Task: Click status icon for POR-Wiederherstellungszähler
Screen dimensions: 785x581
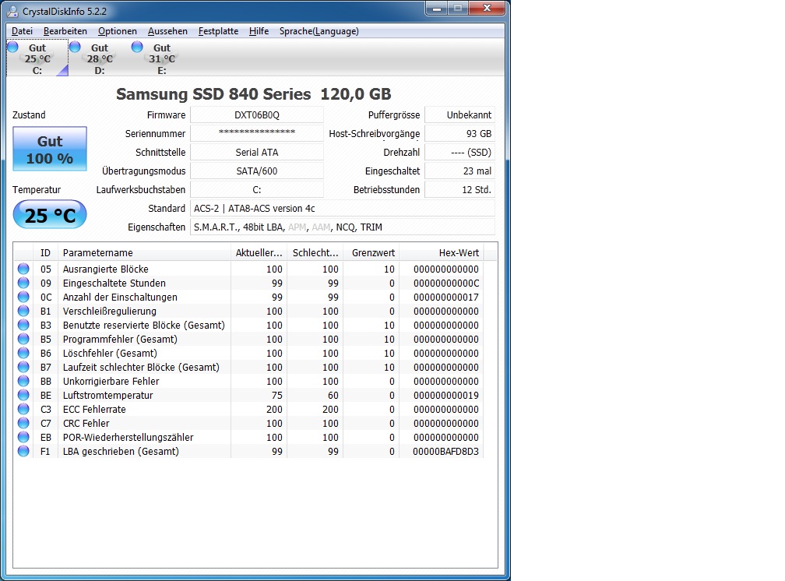Action: (x=23, y=437)
